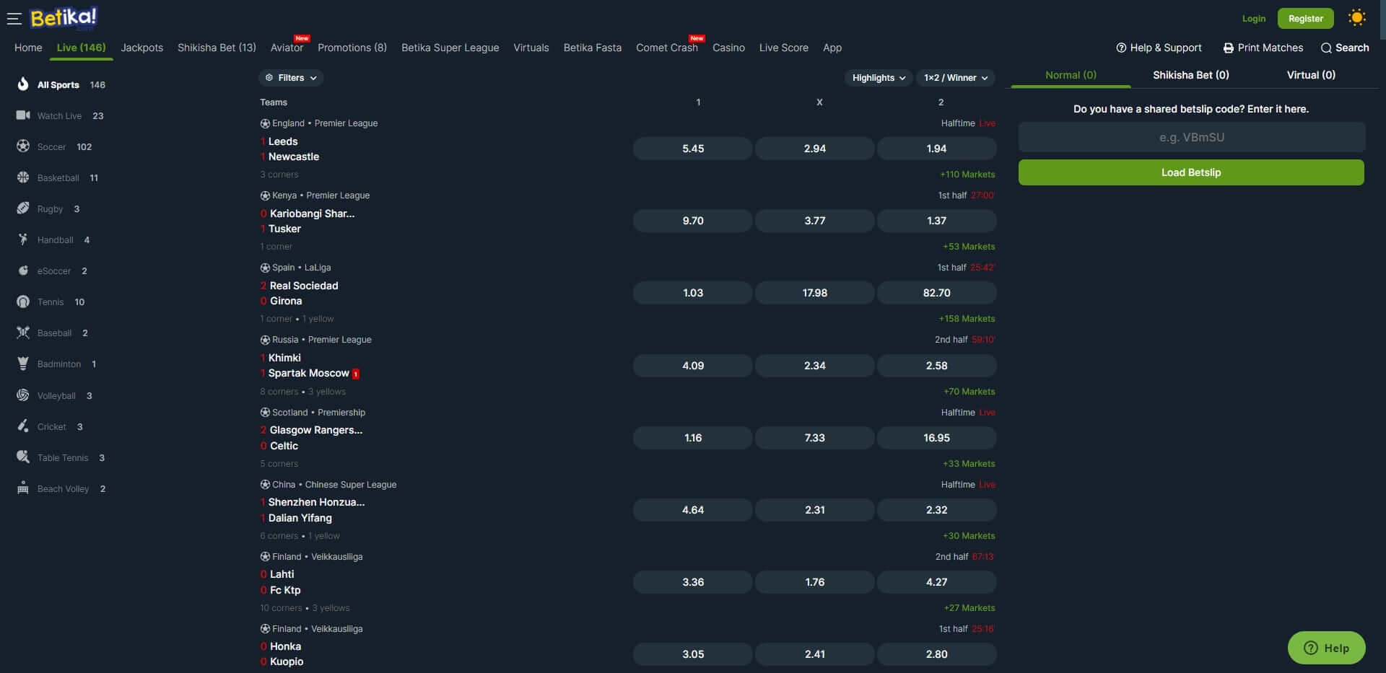The width and height of the screenshot is (1386, 673).
Task: Click the Load Betslip button
Action: [1190, 172]
